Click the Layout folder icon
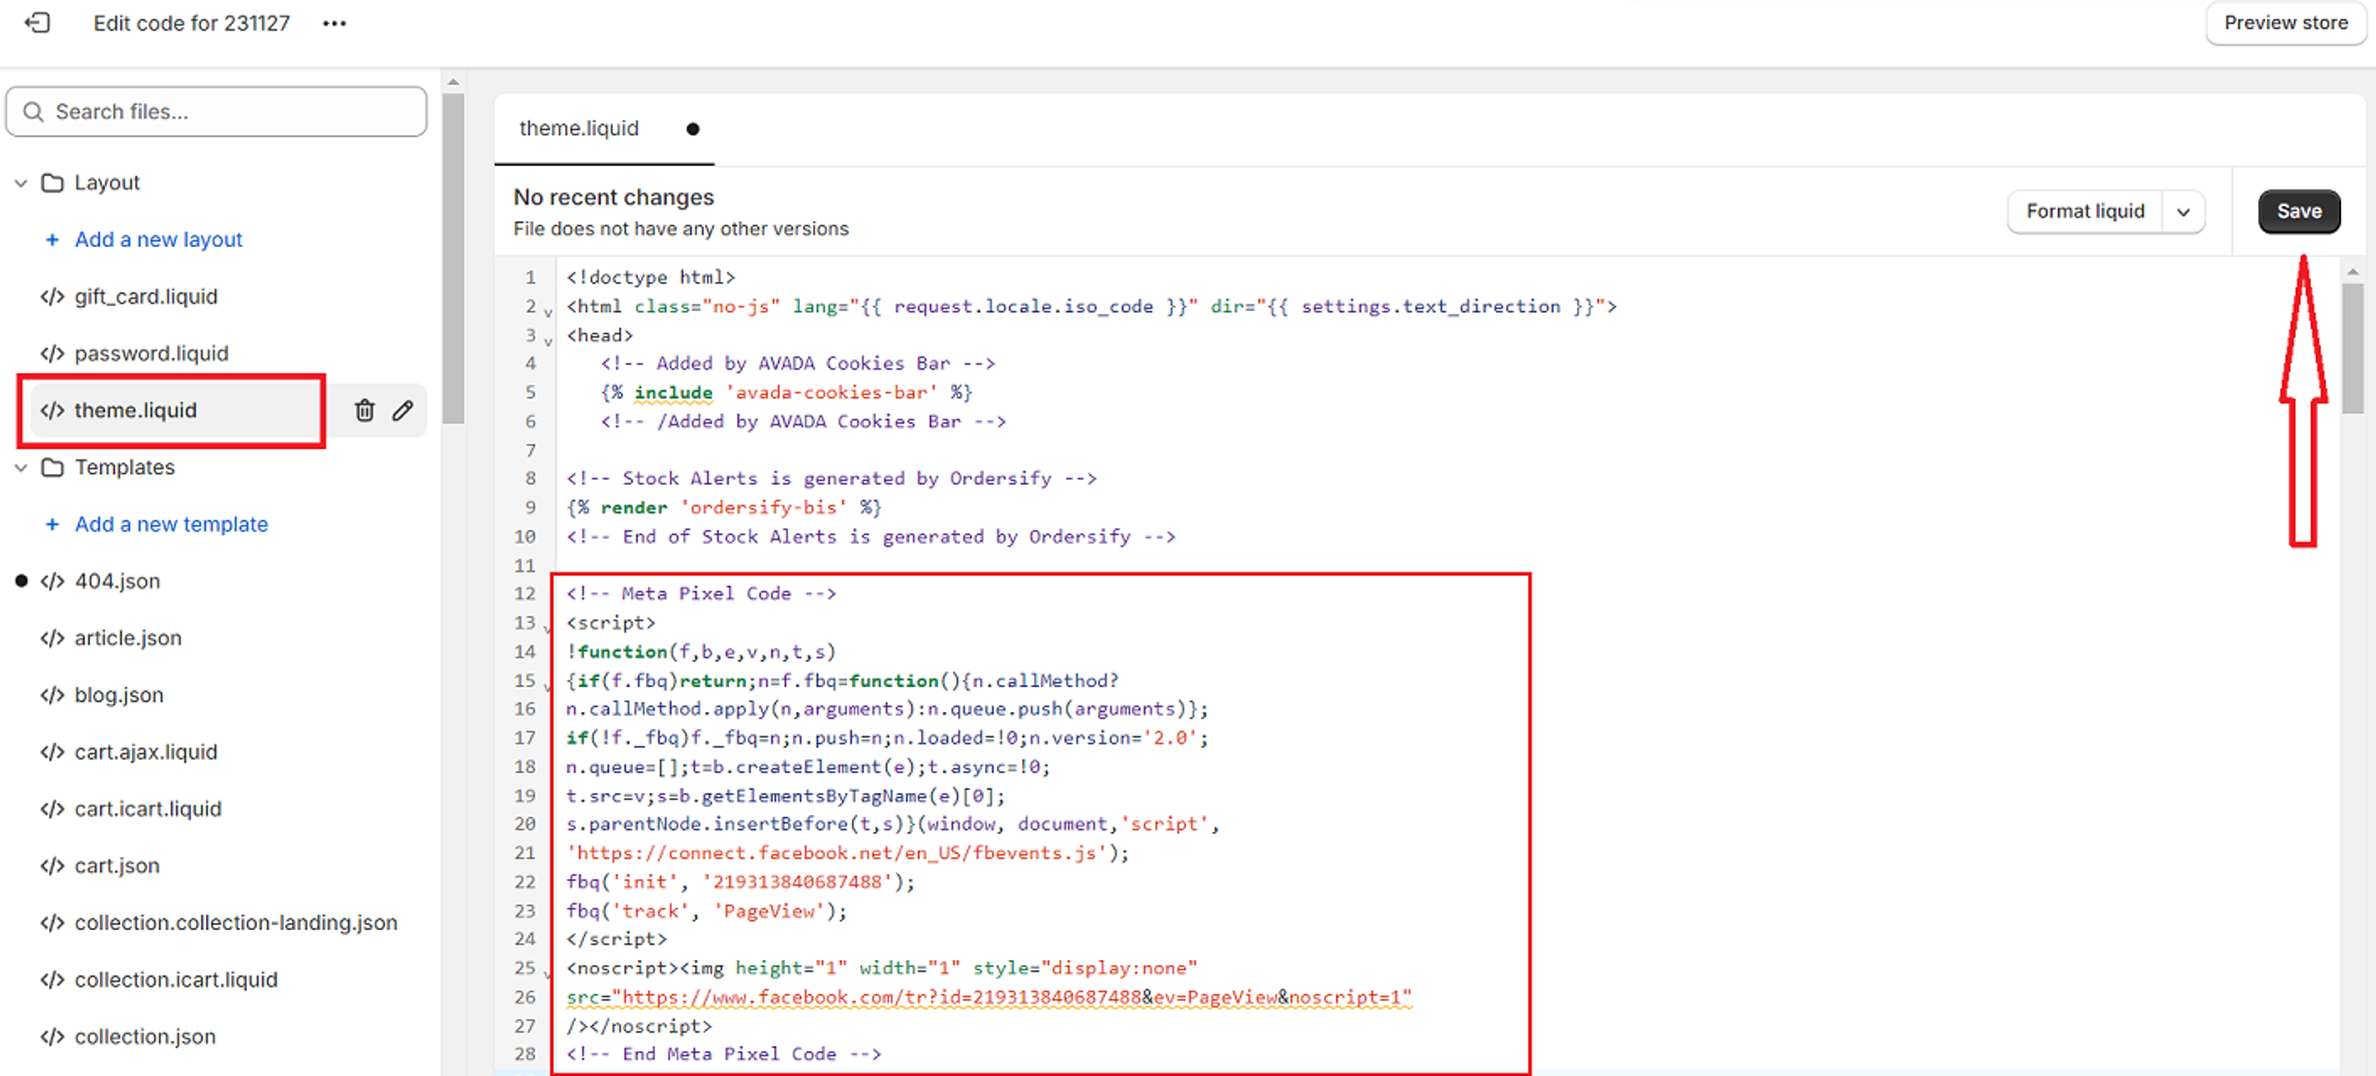This screenshot has height=1076, width=2376. pyautogui.click(x=53, y=183)
